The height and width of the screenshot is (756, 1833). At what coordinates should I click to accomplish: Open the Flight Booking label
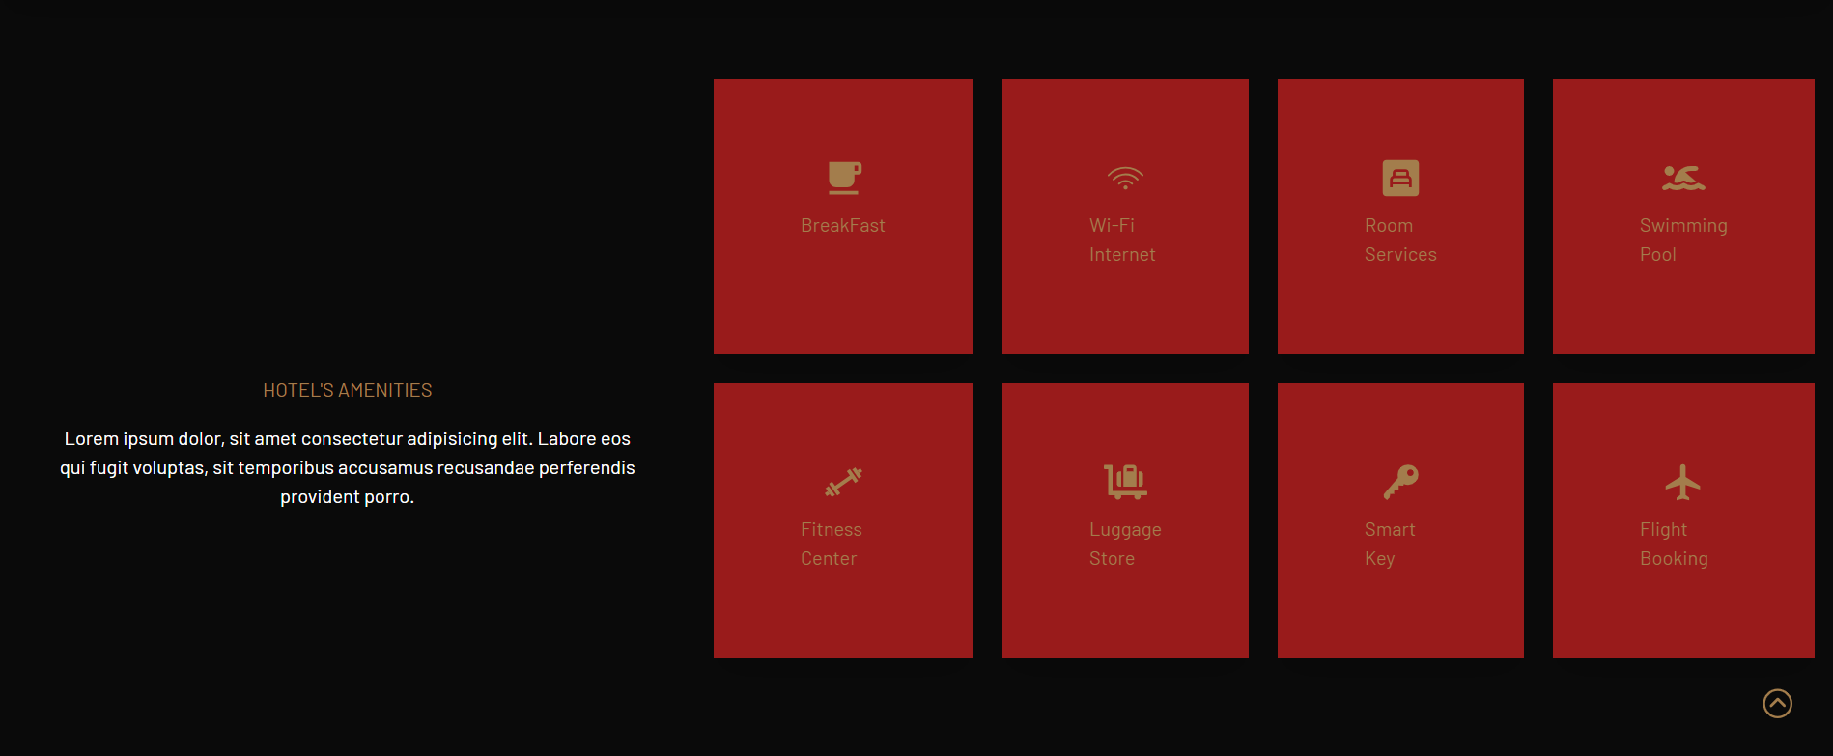coord(1673,545)
